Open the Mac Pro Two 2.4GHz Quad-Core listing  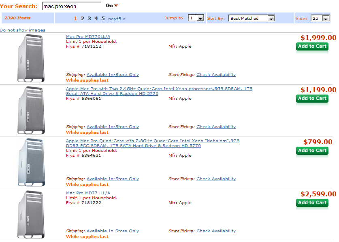[159, 91]
